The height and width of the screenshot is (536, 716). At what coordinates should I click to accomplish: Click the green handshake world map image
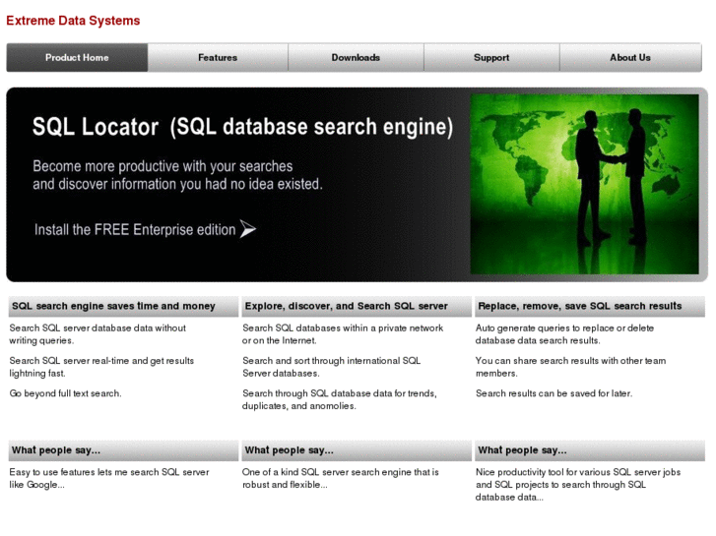pos(584,184)
